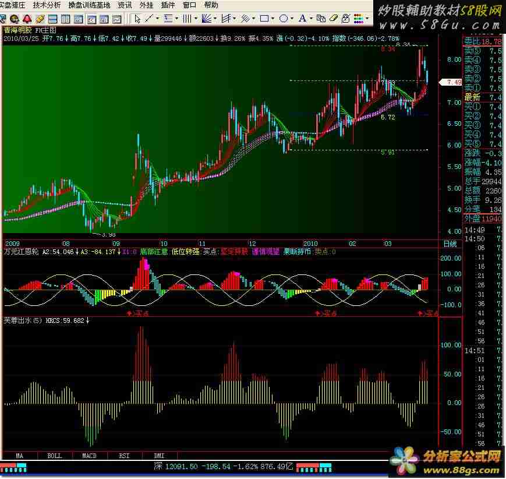506x479 pixels.
Task: Expand the rectangle tool dropdown arrow
Action: click(x=273, y=19)
